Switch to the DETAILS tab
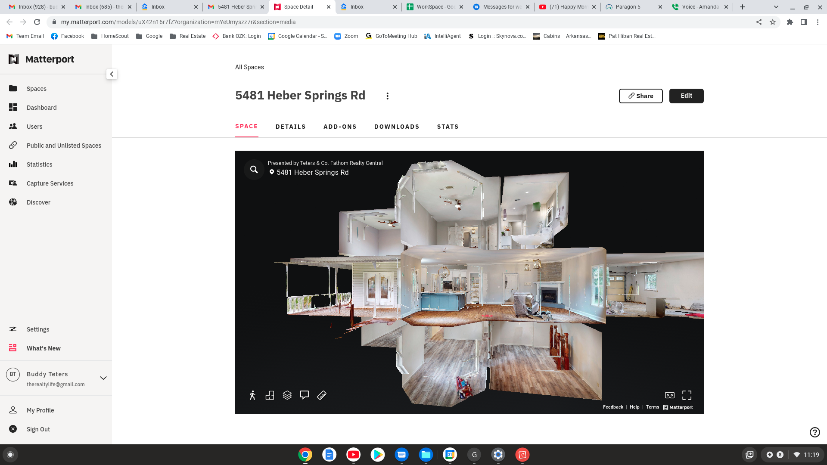827x465 pixels. coord(291,127)
